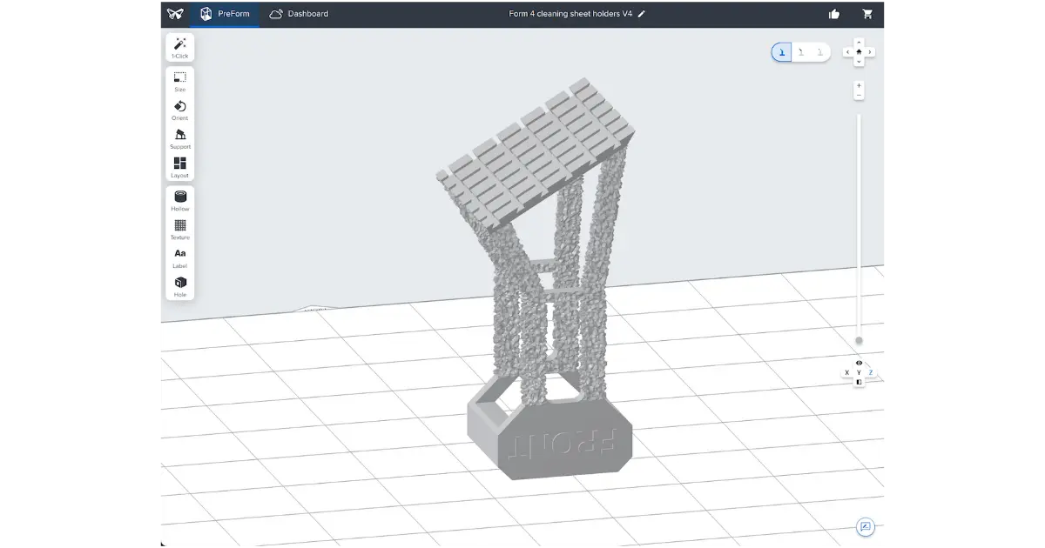Snap view to the Z axis
Image resolution: width=1045 pixels, height=548 pixels.
click(870, 372)
